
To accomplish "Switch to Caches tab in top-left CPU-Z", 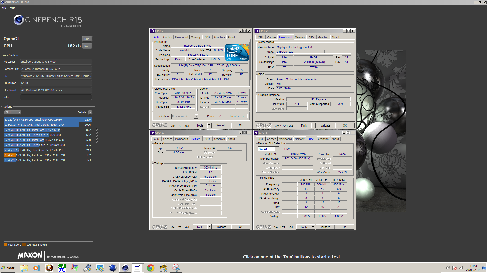I will coord(167,37).
